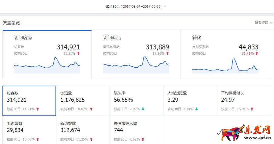
Task: Open the 最近30天 date range dropdown
Action: point(136,6)
